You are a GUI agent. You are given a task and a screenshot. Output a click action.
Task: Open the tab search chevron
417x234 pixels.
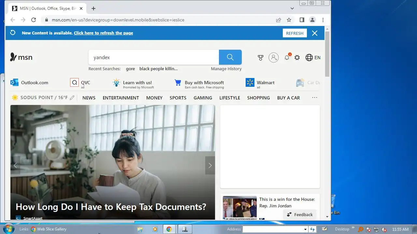click(x=292, y=8)
